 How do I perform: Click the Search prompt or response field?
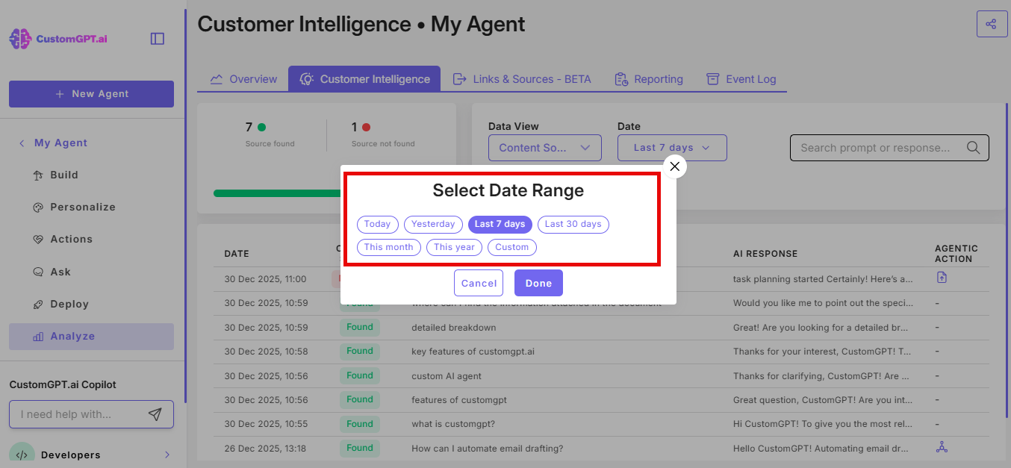[x=889, y=148]
